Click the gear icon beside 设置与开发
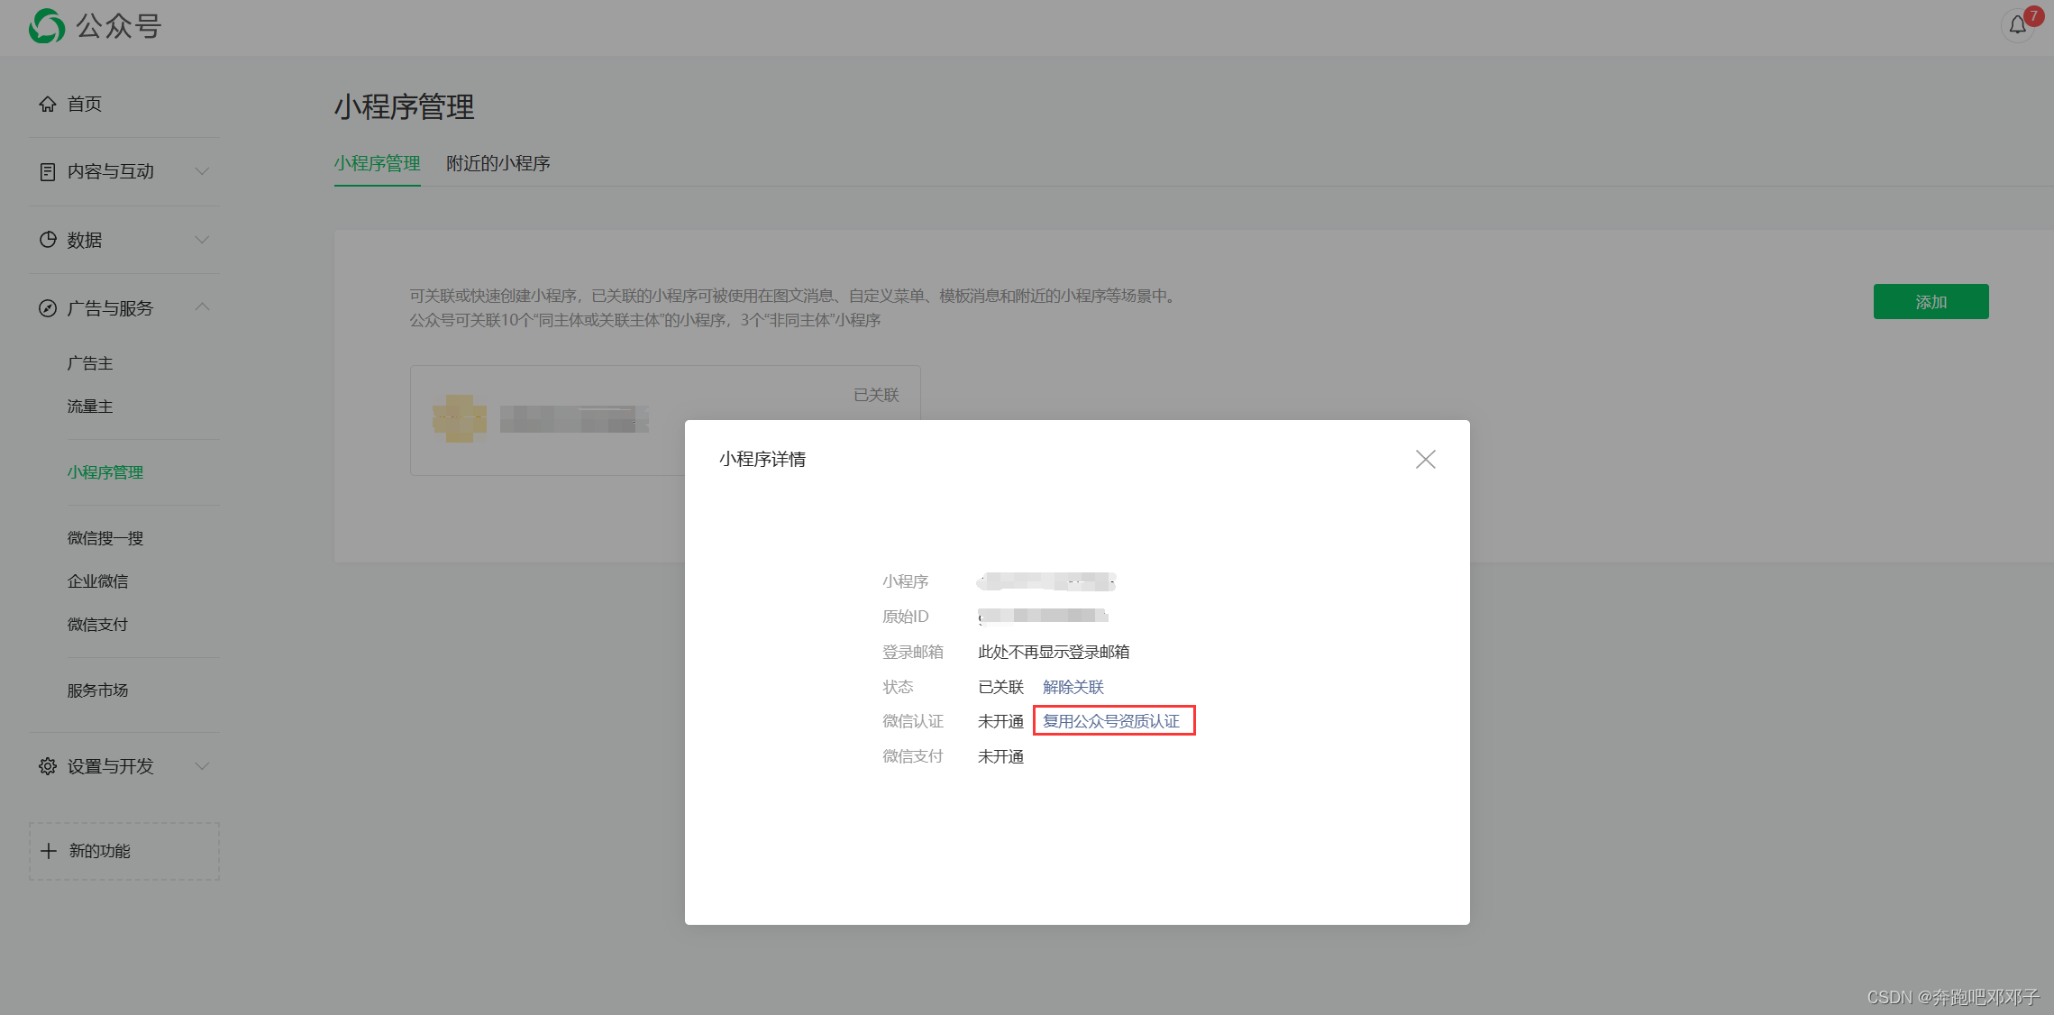Viewport: 2054px width, 1015px height. (48, 766)
